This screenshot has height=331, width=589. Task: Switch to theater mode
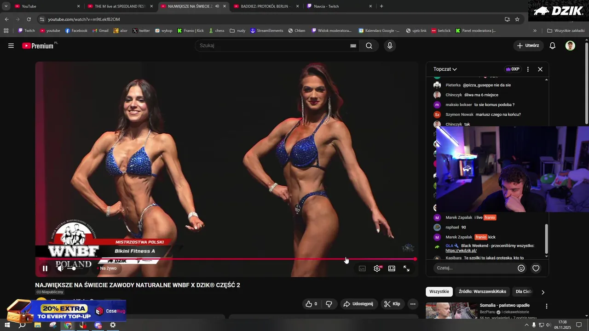pos(392,268)
